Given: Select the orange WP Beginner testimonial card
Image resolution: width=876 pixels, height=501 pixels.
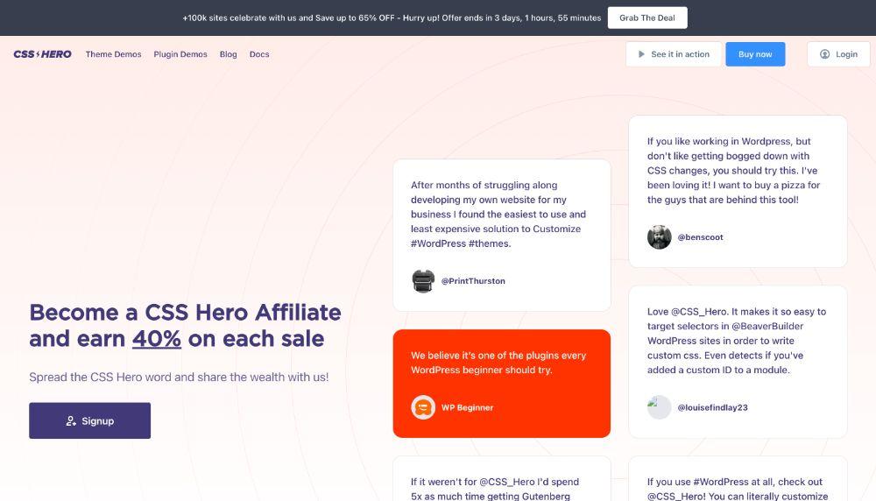Looking at the screenshot, I should (501, 383).
